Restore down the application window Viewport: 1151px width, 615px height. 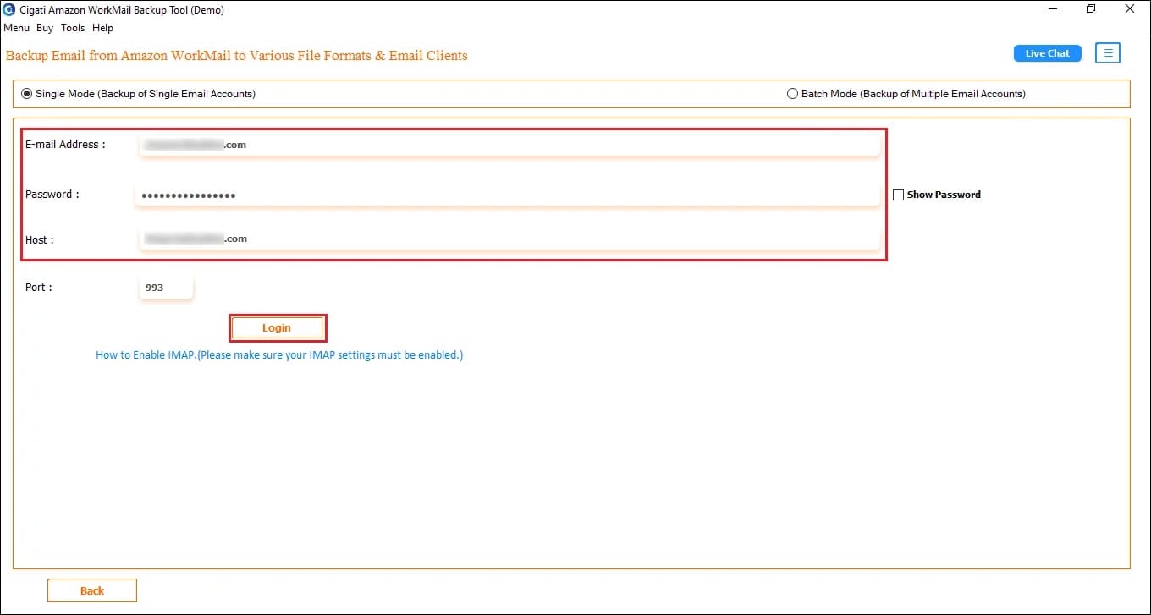(x=1091, y=9)
